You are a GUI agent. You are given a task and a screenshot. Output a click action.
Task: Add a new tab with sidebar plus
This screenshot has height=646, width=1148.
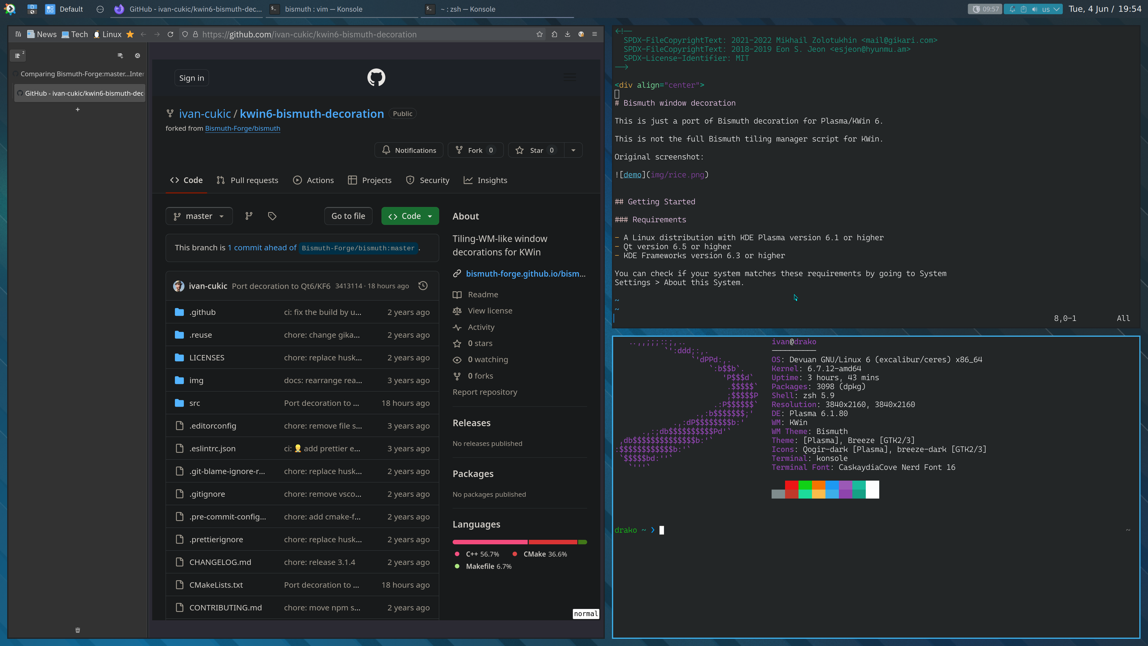coord(77,109)
